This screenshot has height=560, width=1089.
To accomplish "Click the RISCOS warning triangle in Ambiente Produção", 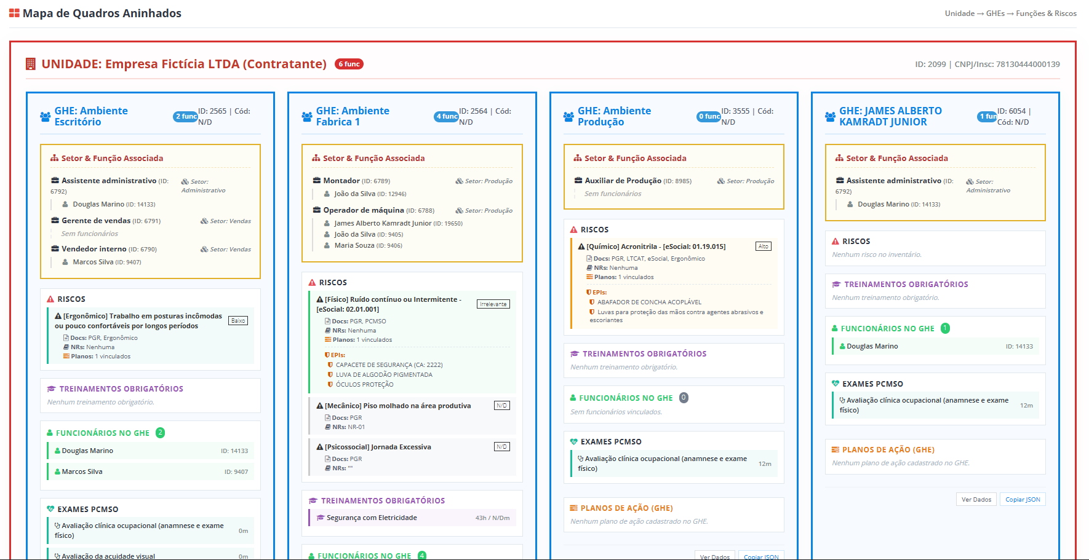I will pos(574,229).
